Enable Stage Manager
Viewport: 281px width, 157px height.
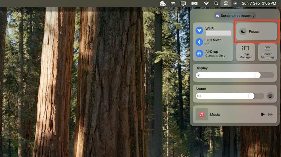tap(246, 52)
